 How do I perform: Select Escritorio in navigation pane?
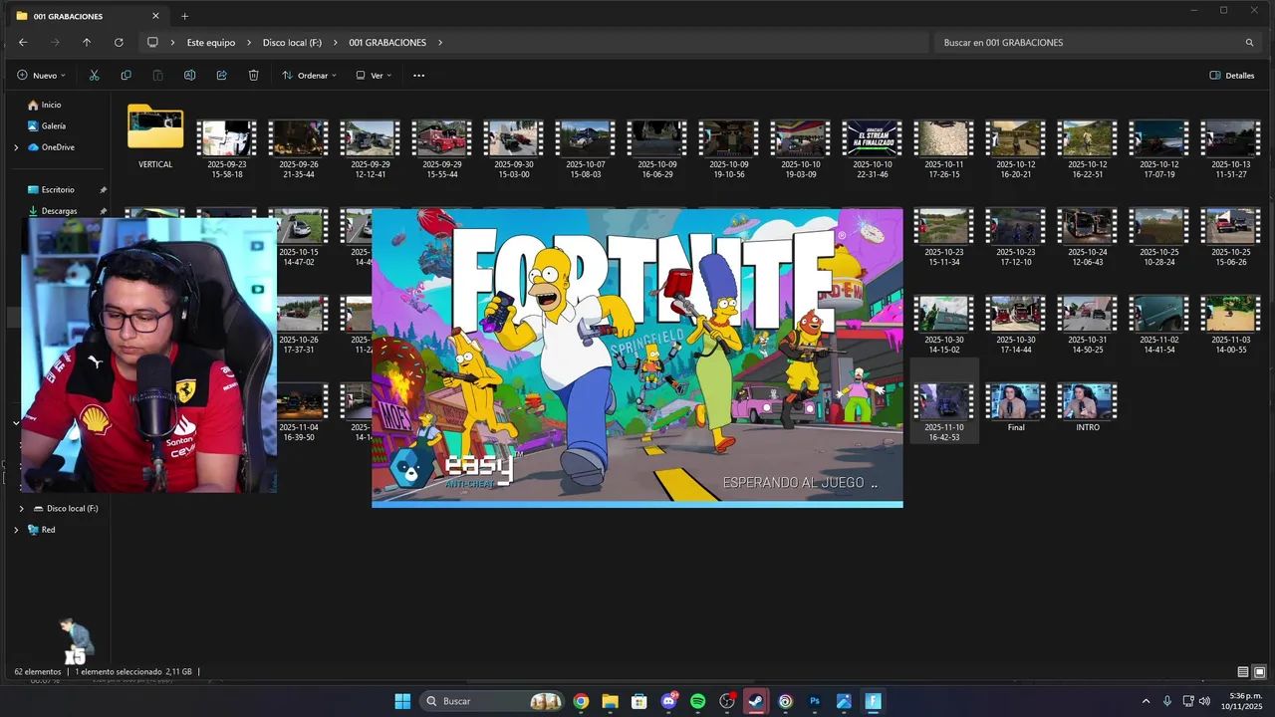tap(58, 189)
